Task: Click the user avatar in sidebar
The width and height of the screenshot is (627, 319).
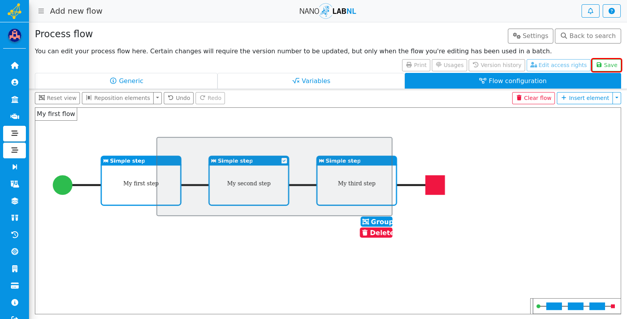Action: coord(14,35)
